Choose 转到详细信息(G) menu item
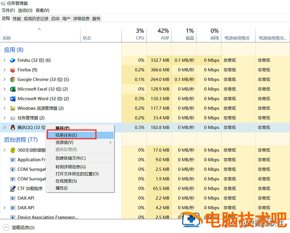The width and height of the screenshot is (290, 233). (x=80, y=167)
